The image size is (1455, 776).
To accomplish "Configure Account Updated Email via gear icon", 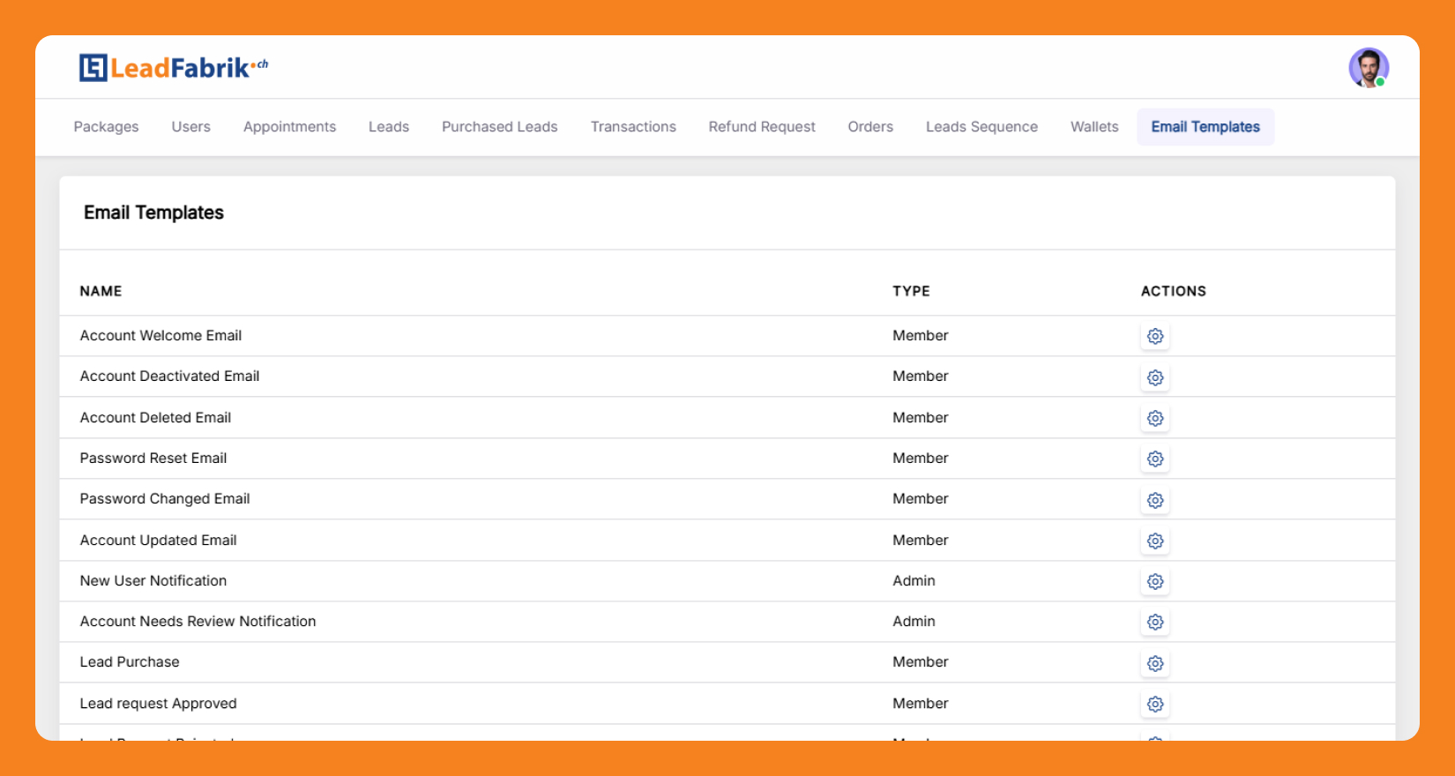I will click(1155, 541).
